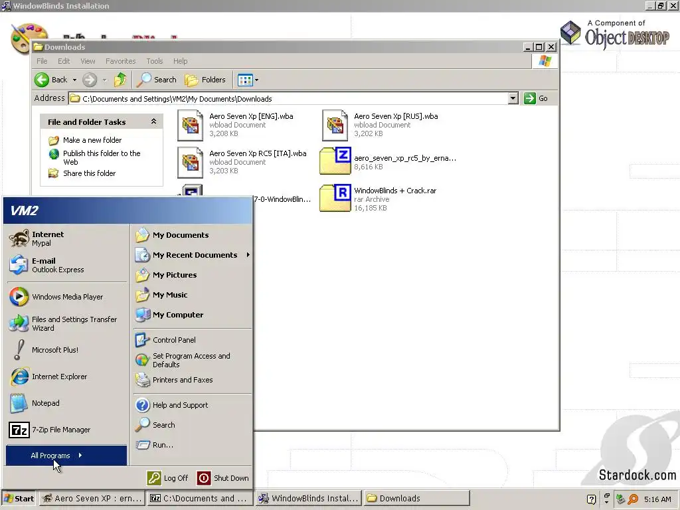Click the Back button in Downloads window
Viewport: 680px width, 510px height.
(x=51, y=80)
